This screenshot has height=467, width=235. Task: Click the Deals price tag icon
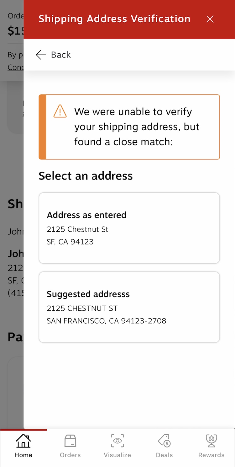(164, 441)
